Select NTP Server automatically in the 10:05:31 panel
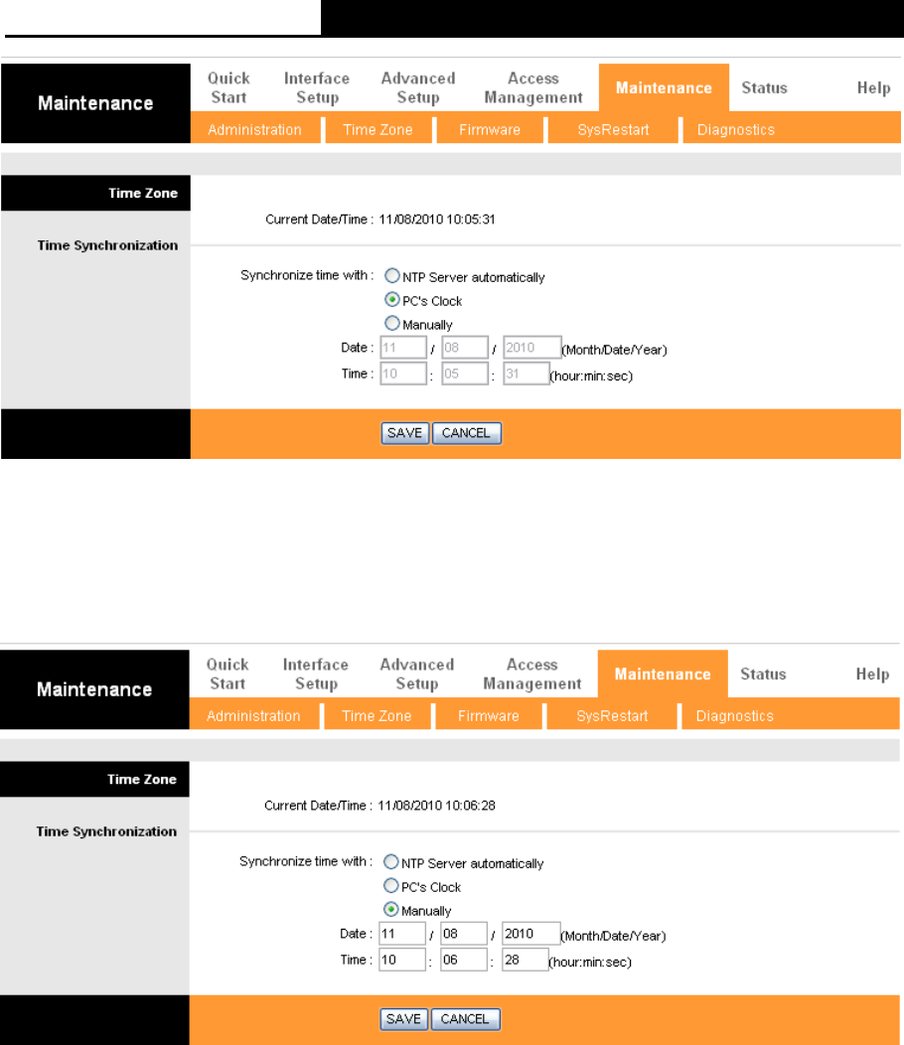Viewport: 904px width, 1045px height. pos(392,276)
